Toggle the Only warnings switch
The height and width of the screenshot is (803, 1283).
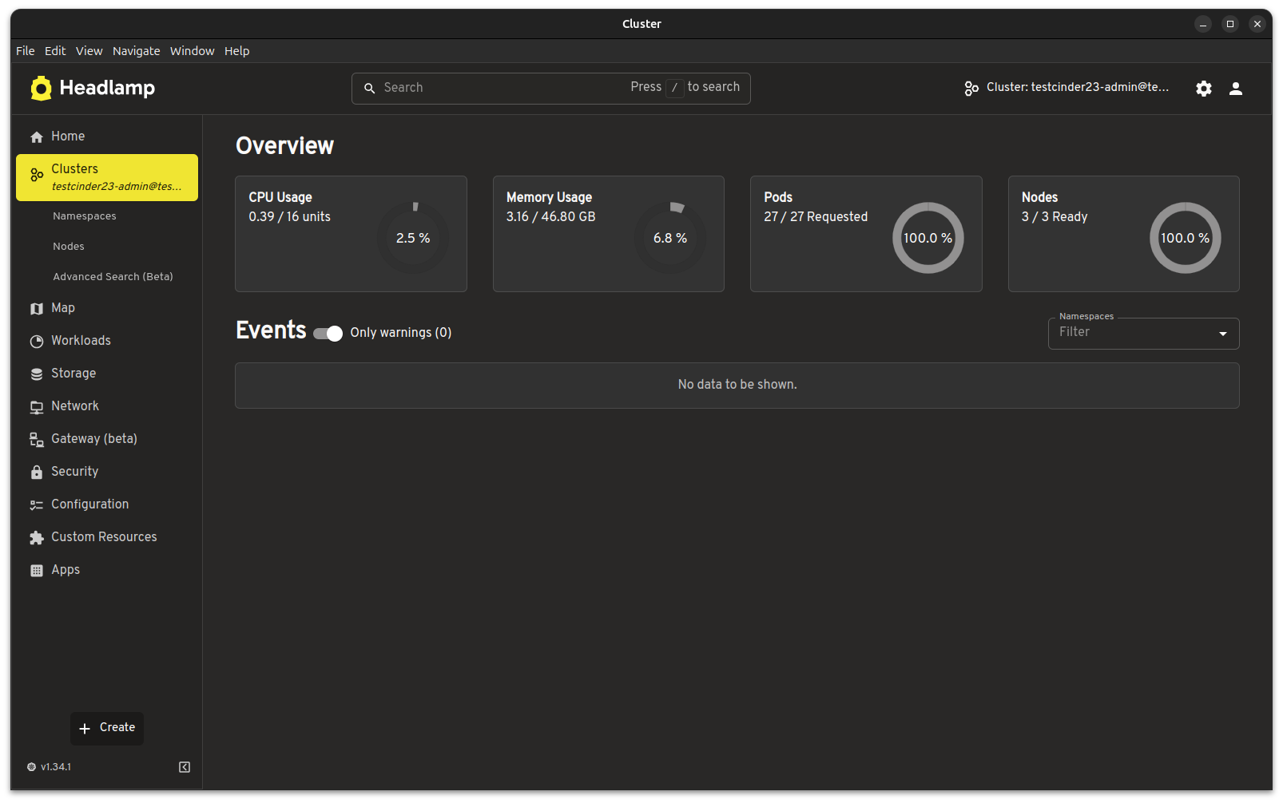[x=328, y=334]
